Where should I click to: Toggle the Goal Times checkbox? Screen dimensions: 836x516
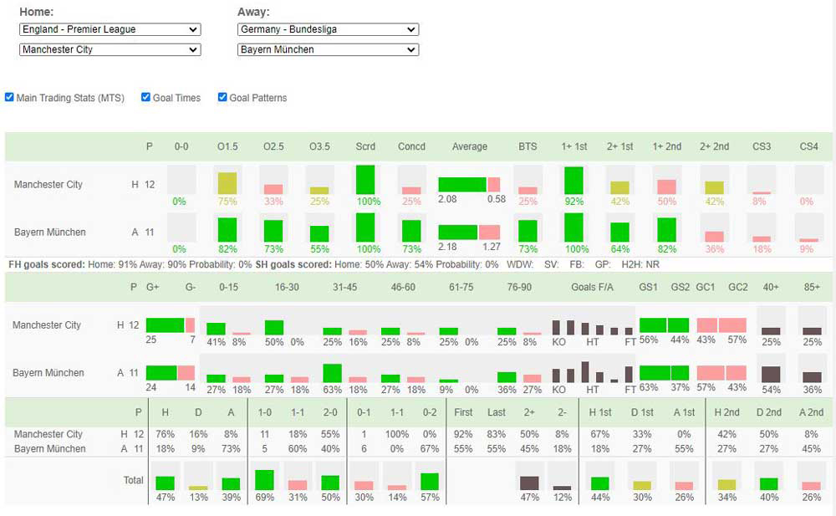point(145,97)
